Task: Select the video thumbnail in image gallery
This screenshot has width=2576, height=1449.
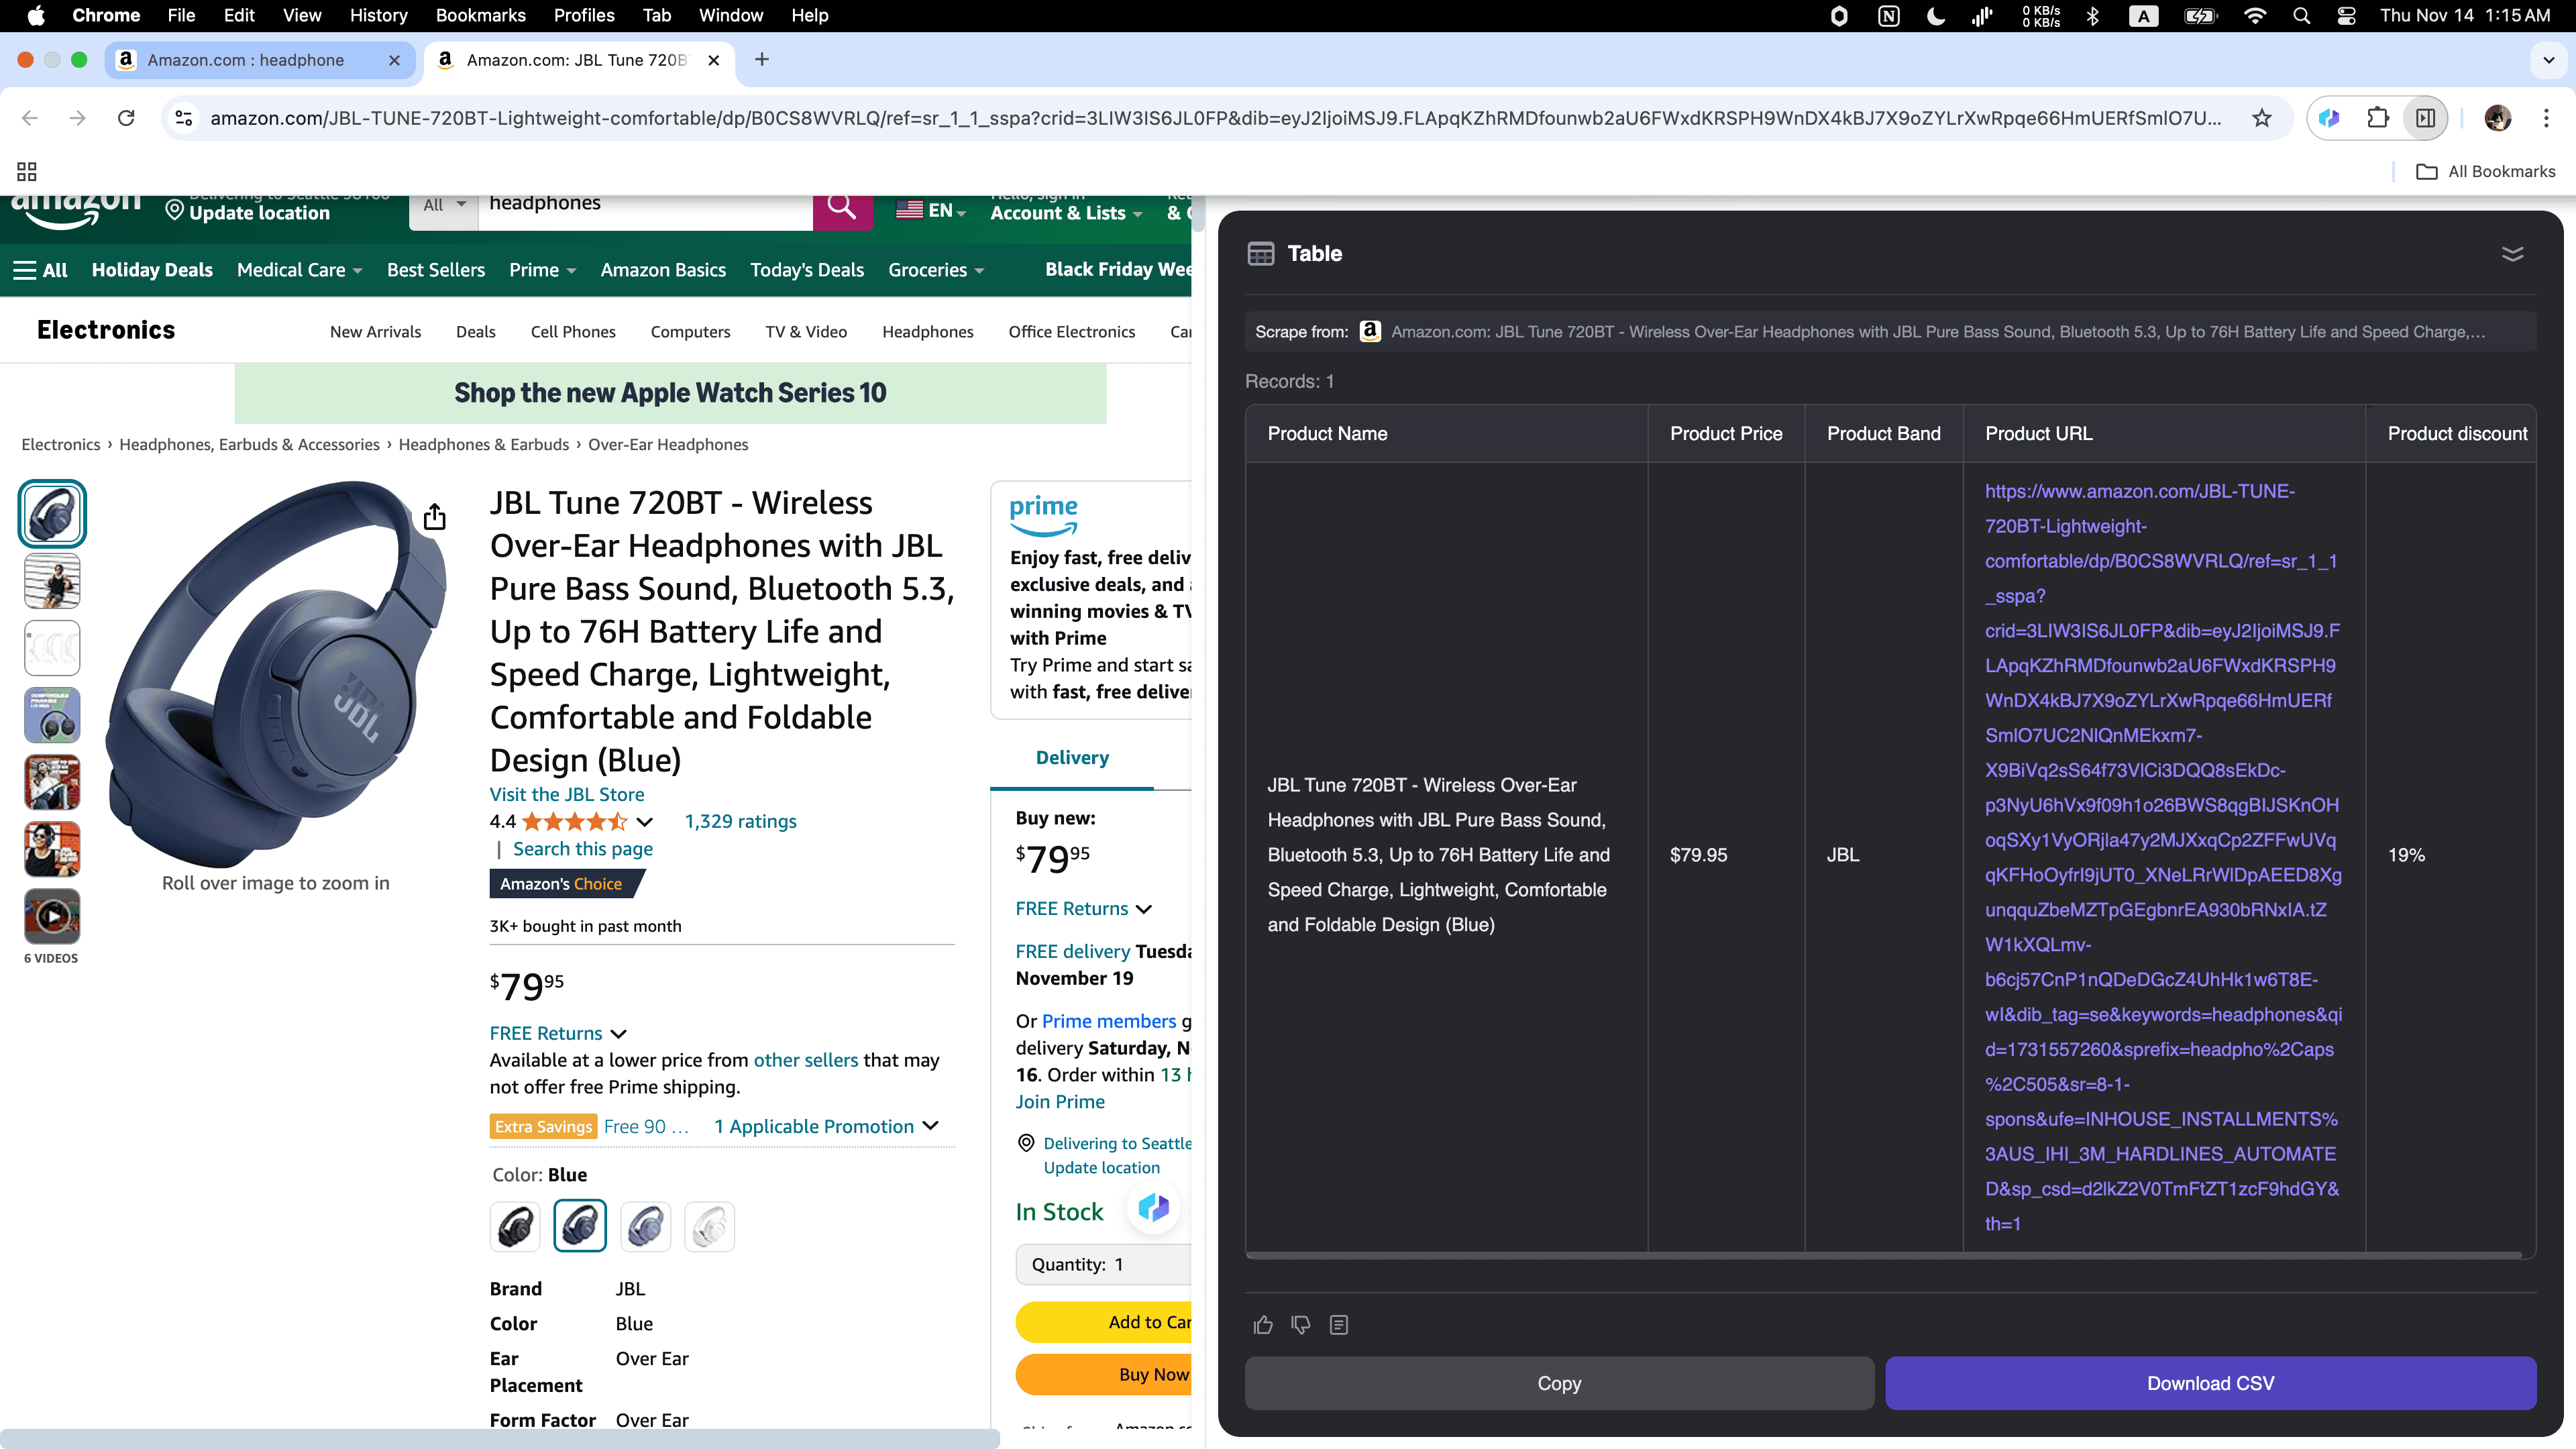Action: (x=52, y=916)
